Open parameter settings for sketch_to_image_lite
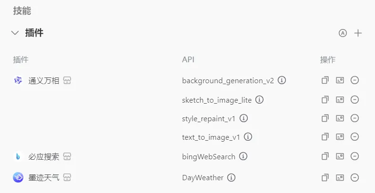Screen dimensions: 375x193 [x=340, y=100]
